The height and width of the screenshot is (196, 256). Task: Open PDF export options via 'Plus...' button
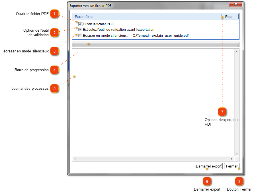coord(230,17)
